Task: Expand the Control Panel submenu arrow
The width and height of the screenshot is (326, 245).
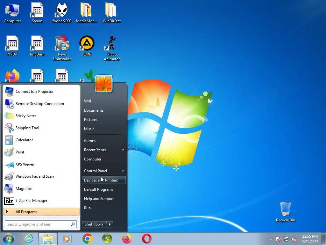Action: [123, 171]
